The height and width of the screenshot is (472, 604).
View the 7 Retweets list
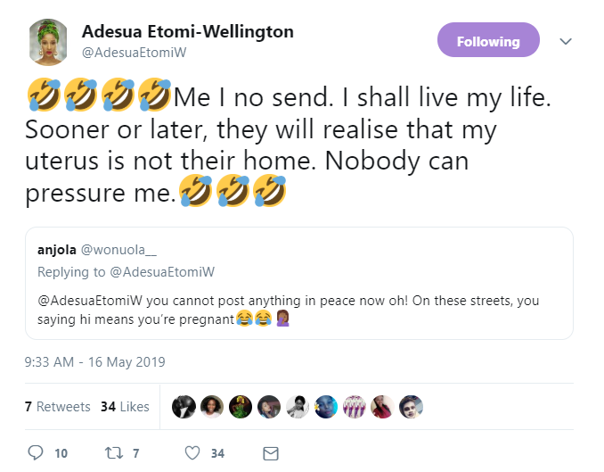click(57, 406)
